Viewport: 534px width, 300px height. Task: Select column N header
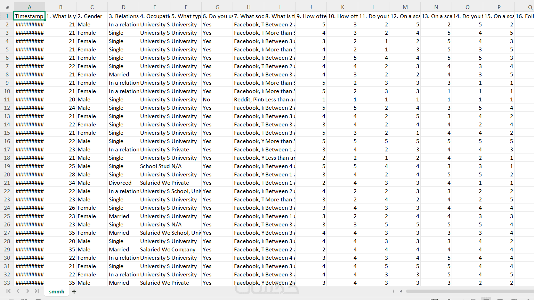[x=436, y=7]
